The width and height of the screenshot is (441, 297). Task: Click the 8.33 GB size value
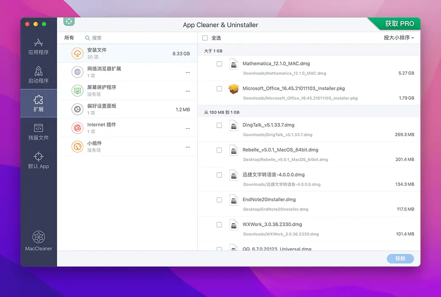click(181, 53)
